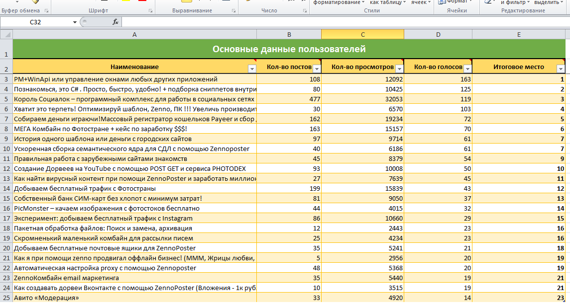Select row 1 header
Image resolution: width=570 pixels, height=305 pixels.
6,49
